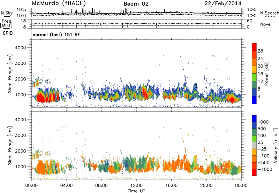Click the '16:00' time tick label
Image resolution: width=279 pixels, height=193 pixels.
[x=171, y=186]
